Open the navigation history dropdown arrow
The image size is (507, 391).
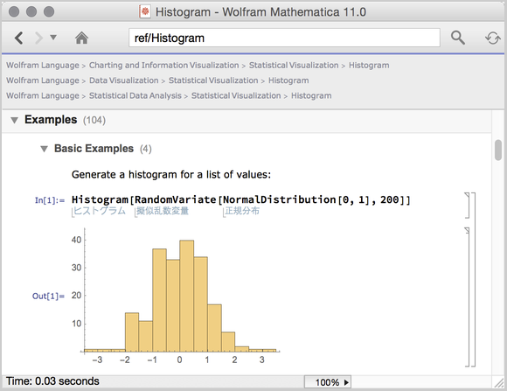pyautogui.click(x=53, y=38)
